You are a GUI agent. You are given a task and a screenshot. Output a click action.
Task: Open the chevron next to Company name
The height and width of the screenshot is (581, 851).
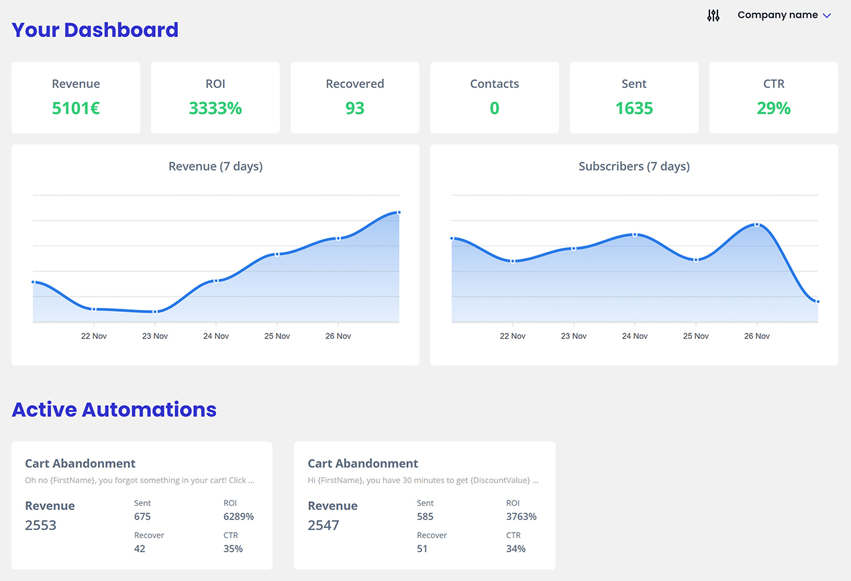827,15
